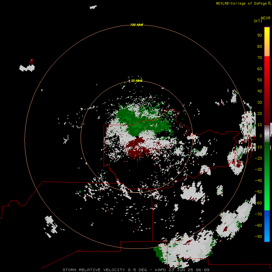
Task: Click the KAPD 23 JUN 25 06:09 timestamp
Action: pyautogui.click(x=182, y=270)
